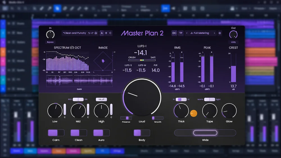Screen dimensions: 281x158
Task: Click the Master Plan 2 logo title
Action: point(142,33)
